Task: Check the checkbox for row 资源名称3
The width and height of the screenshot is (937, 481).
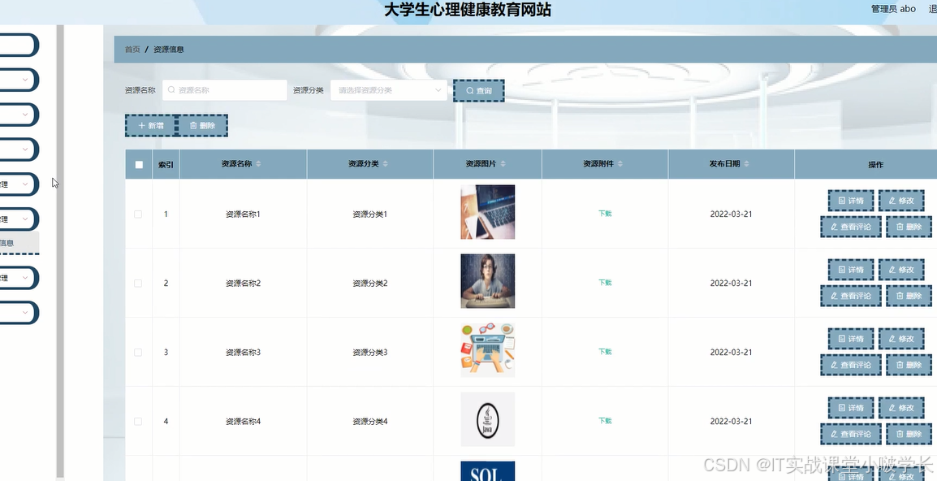Action: point(138,353)
